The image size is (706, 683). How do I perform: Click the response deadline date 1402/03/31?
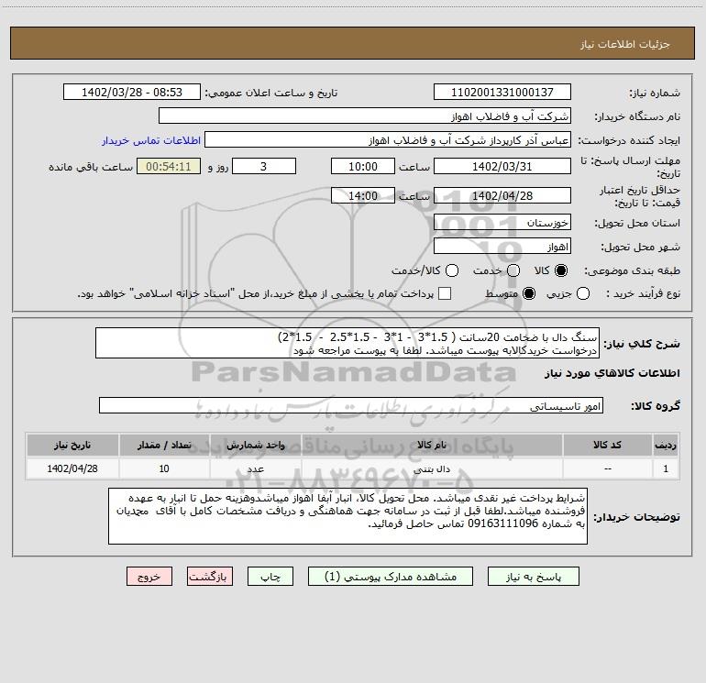coord(502,167)
